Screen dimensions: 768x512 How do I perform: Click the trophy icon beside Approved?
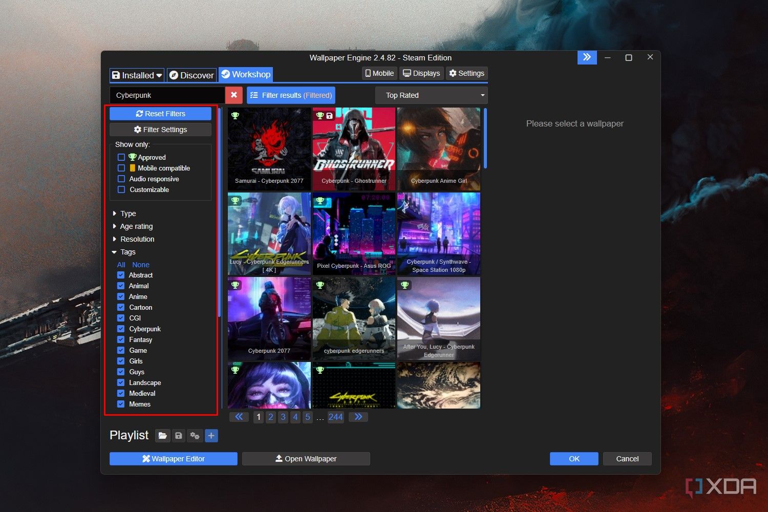click(x=133, y=157)
